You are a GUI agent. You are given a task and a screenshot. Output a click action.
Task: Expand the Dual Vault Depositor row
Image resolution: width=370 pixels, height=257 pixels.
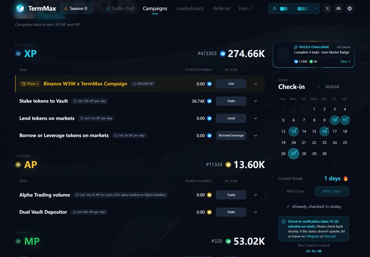click(255, 212)
